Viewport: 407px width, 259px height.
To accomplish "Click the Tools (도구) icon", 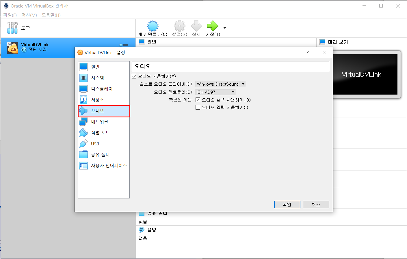I will tap(12, 28).
